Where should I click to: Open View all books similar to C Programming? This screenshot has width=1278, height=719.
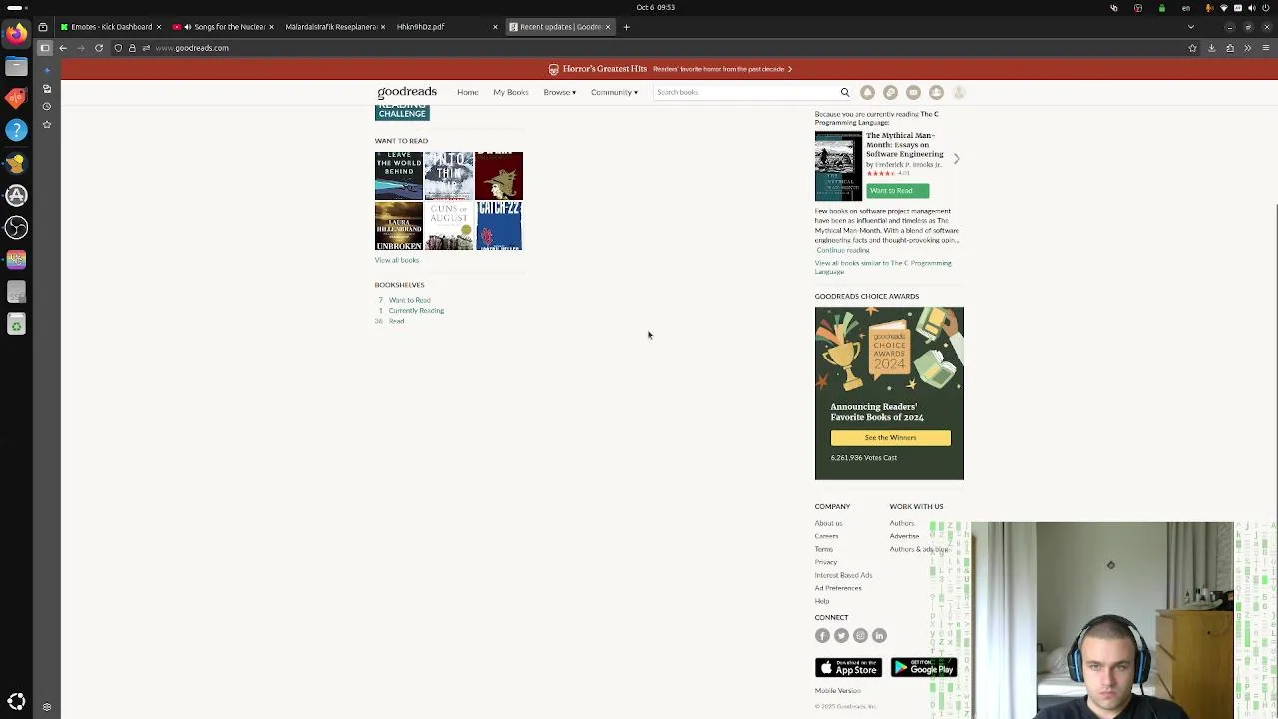[x=883, y=267]
